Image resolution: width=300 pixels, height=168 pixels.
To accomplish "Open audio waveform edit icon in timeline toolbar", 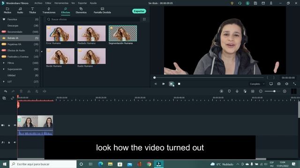I will 45,91.
